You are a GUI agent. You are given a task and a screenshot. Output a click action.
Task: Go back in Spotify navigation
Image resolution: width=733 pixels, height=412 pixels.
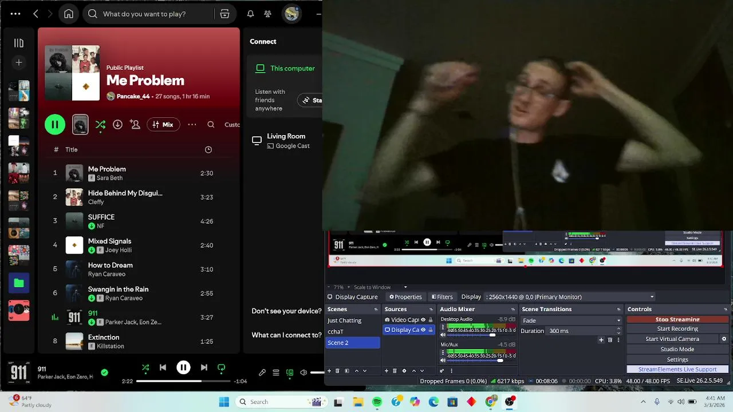click(36, 14)
